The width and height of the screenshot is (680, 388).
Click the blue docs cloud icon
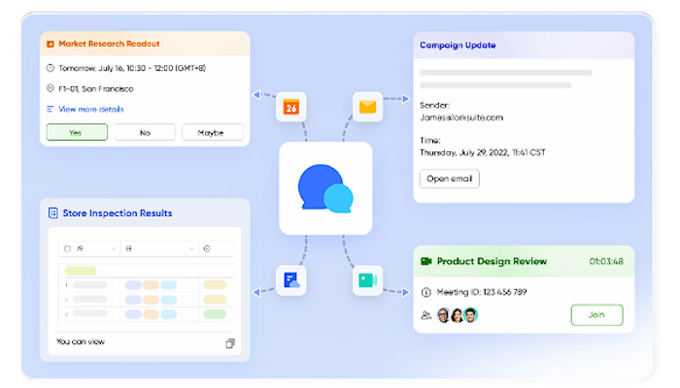pos(290,280)
